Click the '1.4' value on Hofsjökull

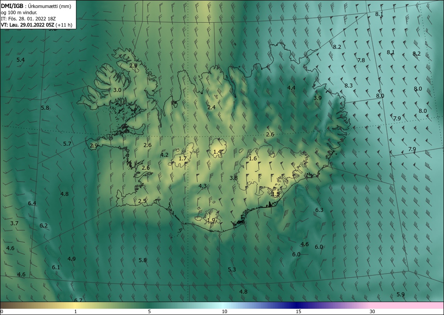coord(217,152)
